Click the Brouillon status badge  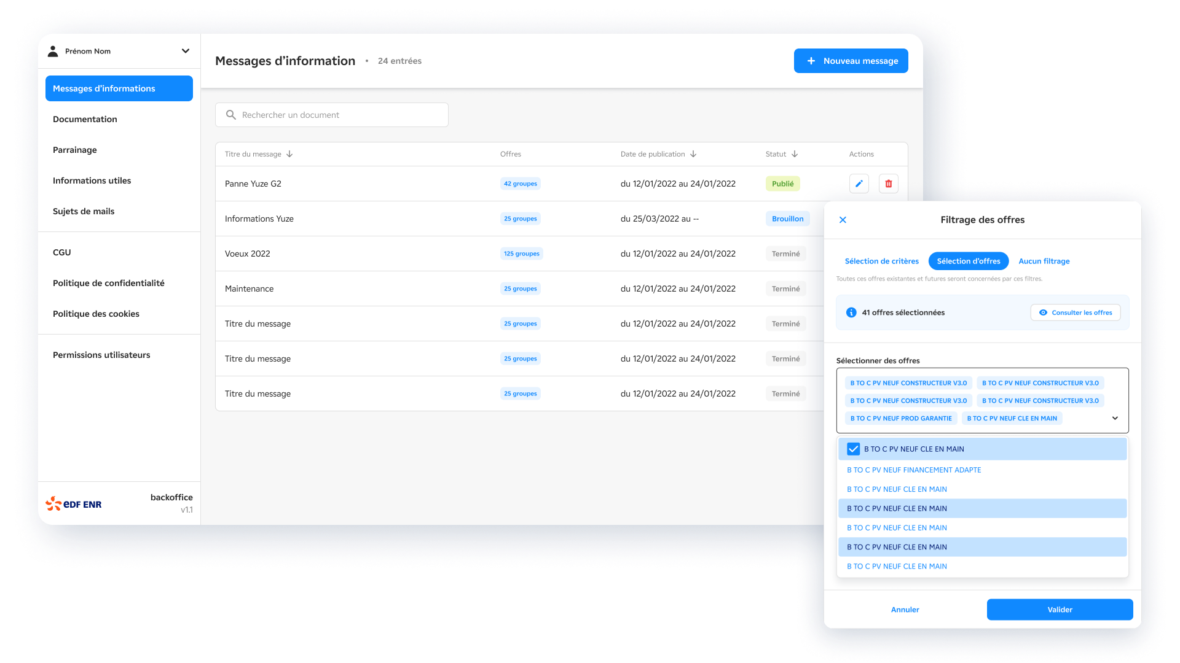788,219
